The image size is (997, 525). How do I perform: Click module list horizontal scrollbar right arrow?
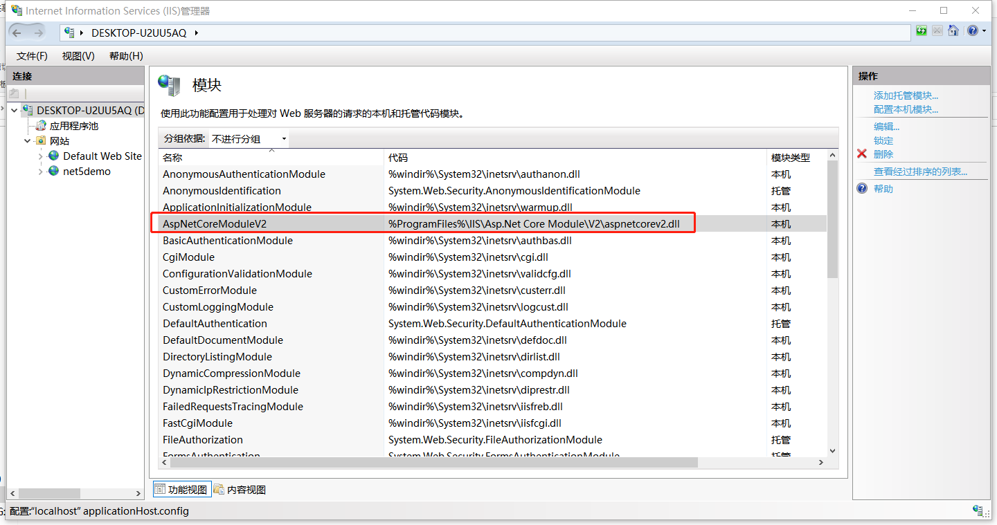click(821, 463)
